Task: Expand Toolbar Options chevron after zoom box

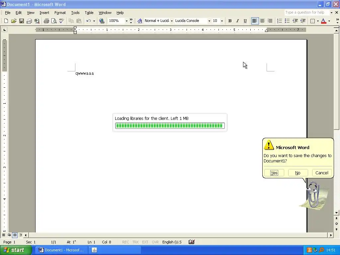Action: coord(131,21)
